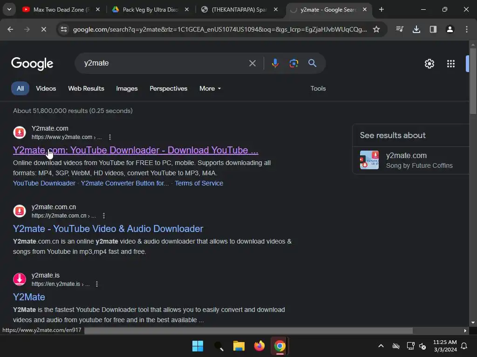The height and width of the screenshot is (357, 477).
Task: Submit search with magnifier icon
Action: (x=312, y=63)
